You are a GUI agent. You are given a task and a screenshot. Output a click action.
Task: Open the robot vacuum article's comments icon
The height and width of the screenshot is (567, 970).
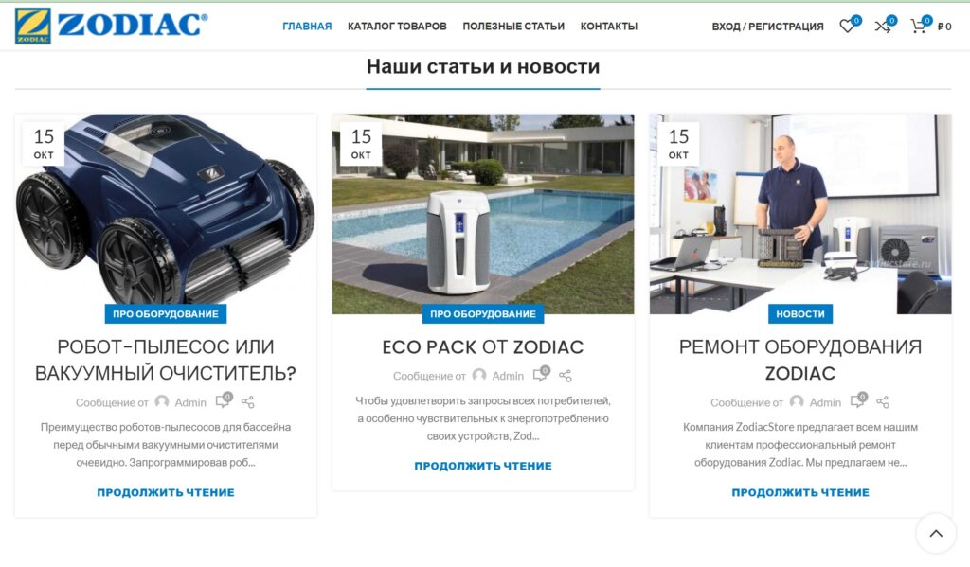(224, 401)
